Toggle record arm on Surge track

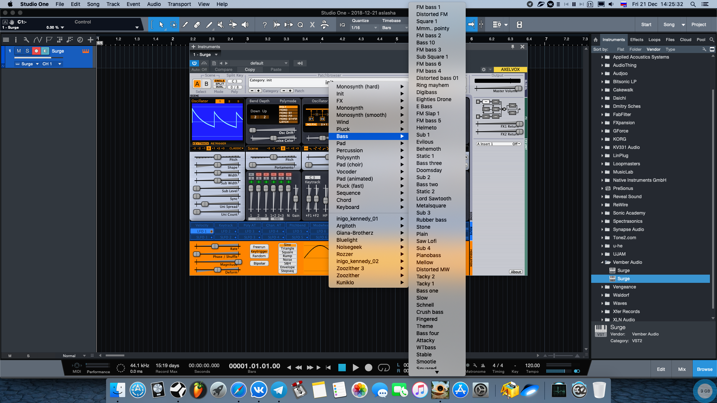click(x=36, y=51)
